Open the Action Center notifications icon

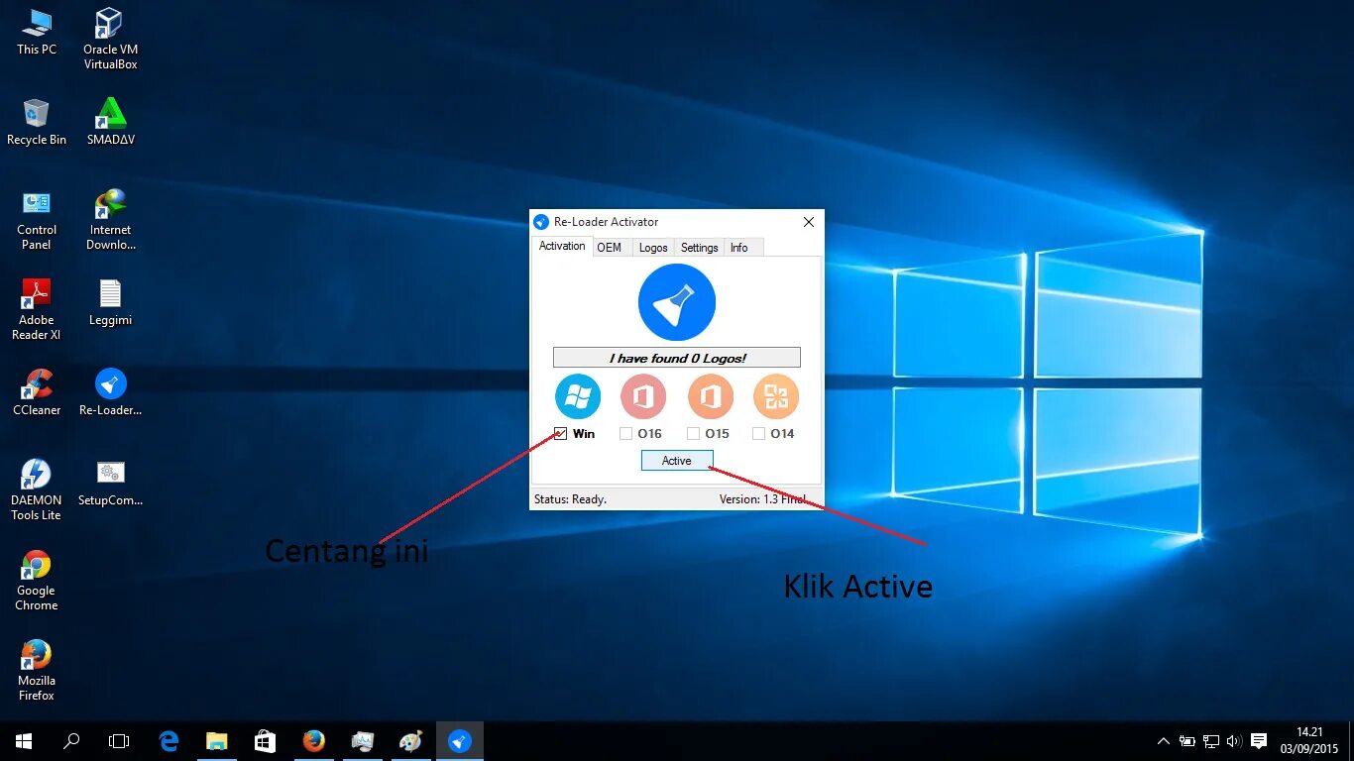tap(1259, 741)
